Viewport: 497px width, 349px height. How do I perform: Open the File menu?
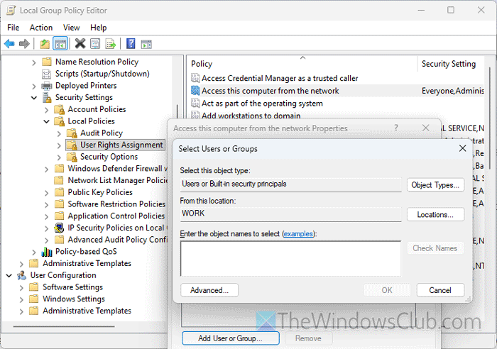13,28
